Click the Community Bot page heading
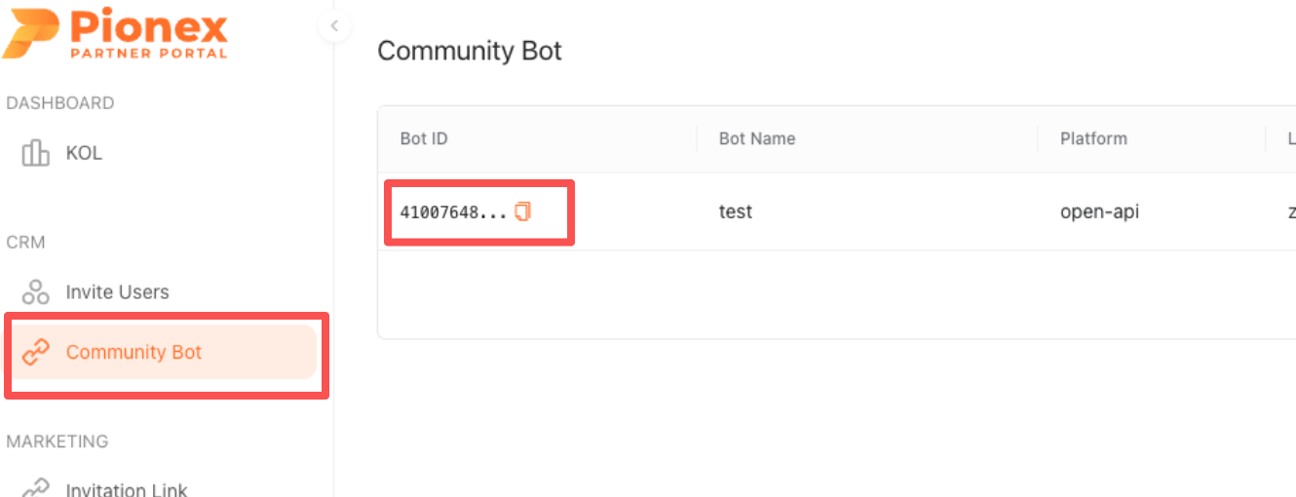1296x497 pixels. (x=470, y=51)
